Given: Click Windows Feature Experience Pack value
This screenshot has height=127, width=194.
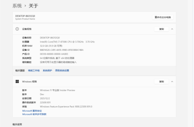Looking at the screenshot, I should 66,107.
